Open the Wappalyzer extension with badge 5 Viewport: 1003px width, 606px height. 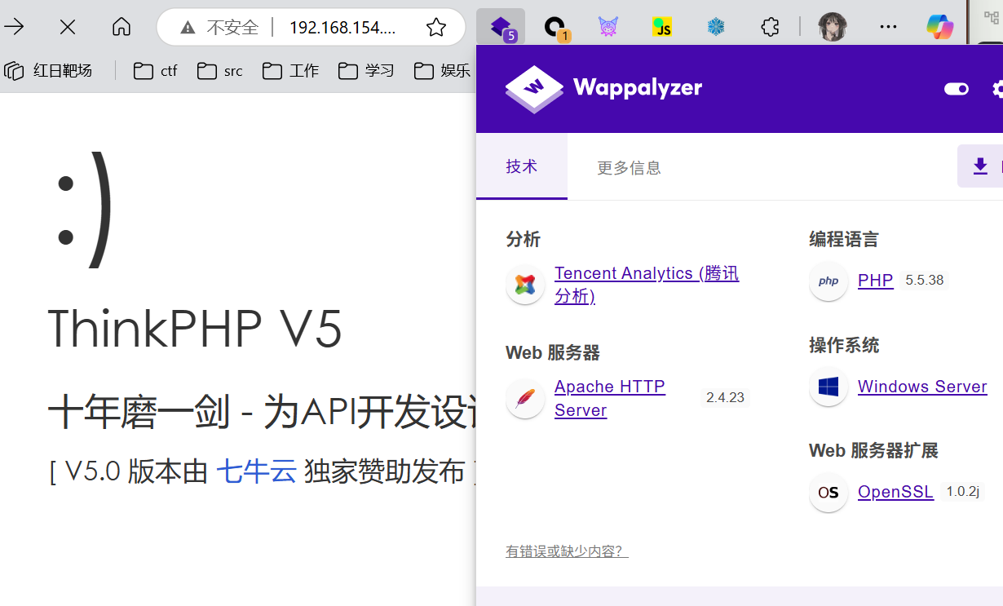pyautogui.click(x=501, y=28)
